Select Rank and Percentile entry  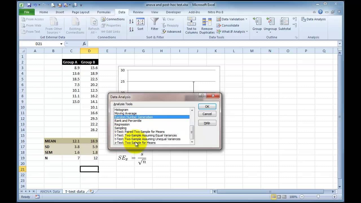pyautogui.click(x=152, y=121)
